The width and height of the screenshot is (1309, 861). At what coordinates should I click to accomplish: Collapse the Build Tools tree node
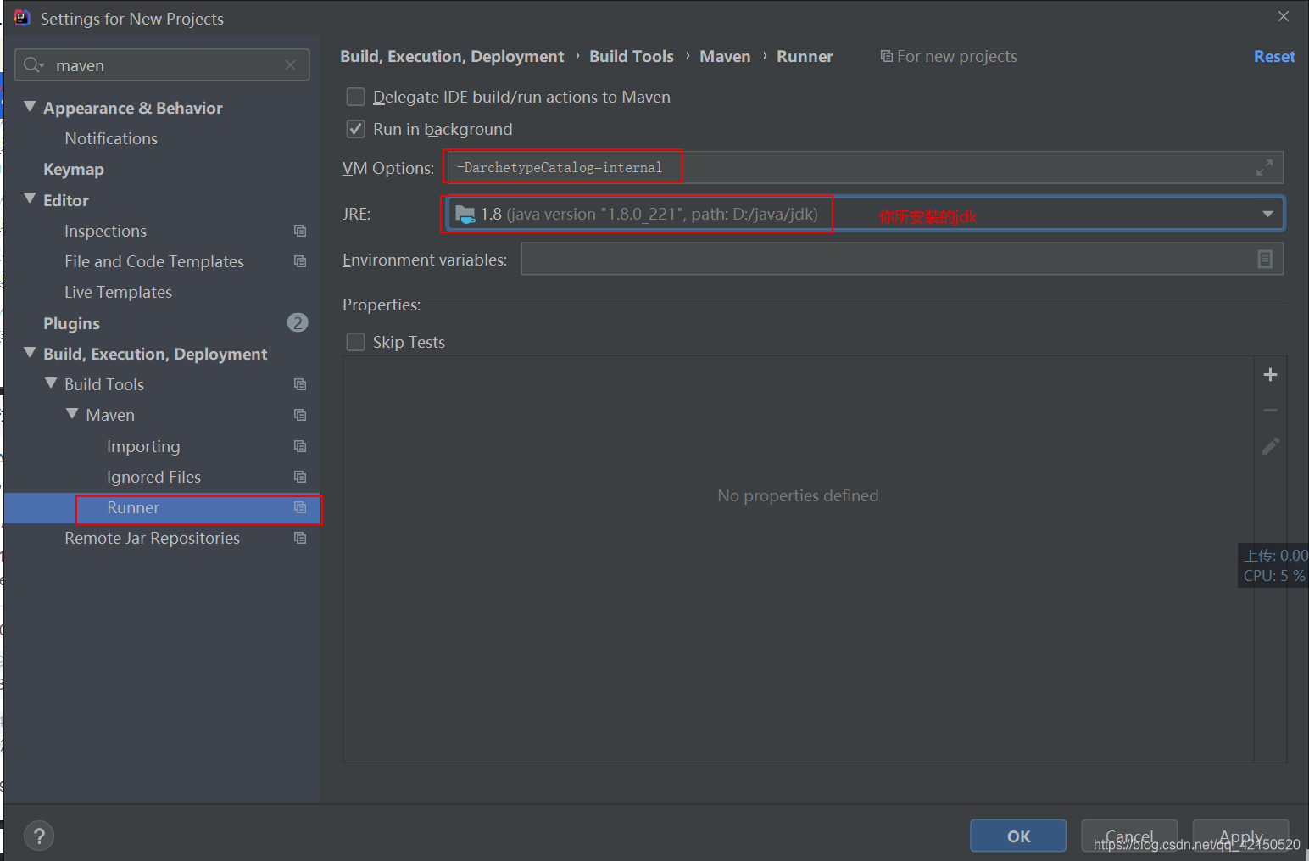click(x=51, y=383)
